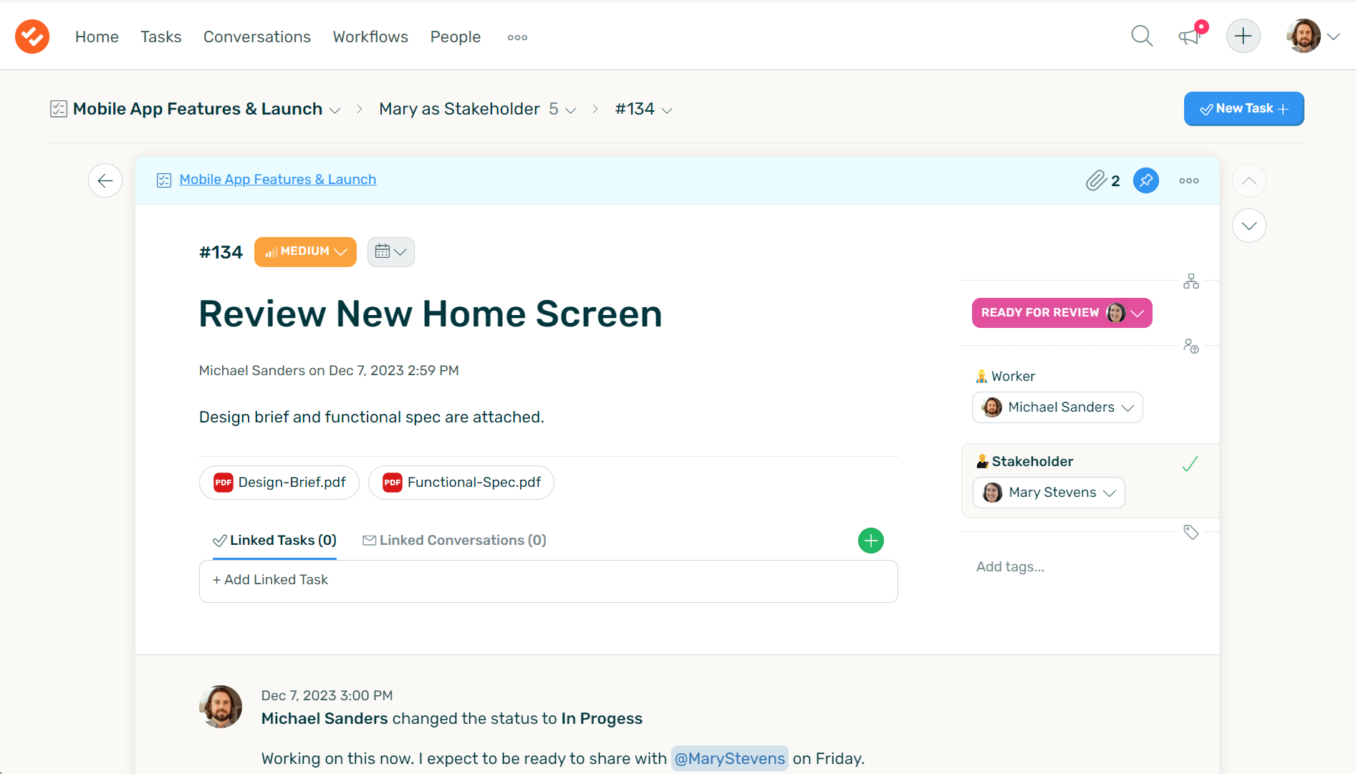Go to previous task with up chevron

click(1249, 180)
